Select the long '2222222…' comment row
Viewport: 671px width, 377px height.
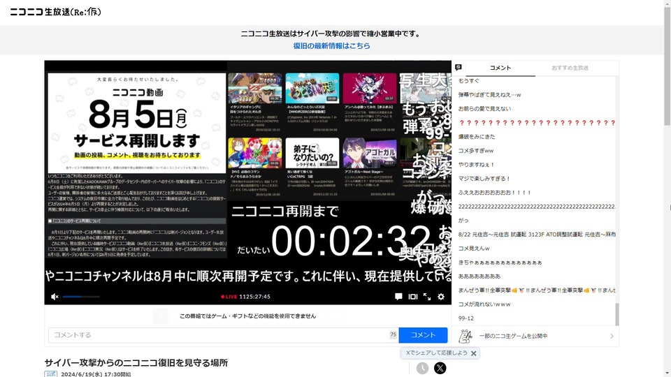pyautogui.click(x=535, y=207)
